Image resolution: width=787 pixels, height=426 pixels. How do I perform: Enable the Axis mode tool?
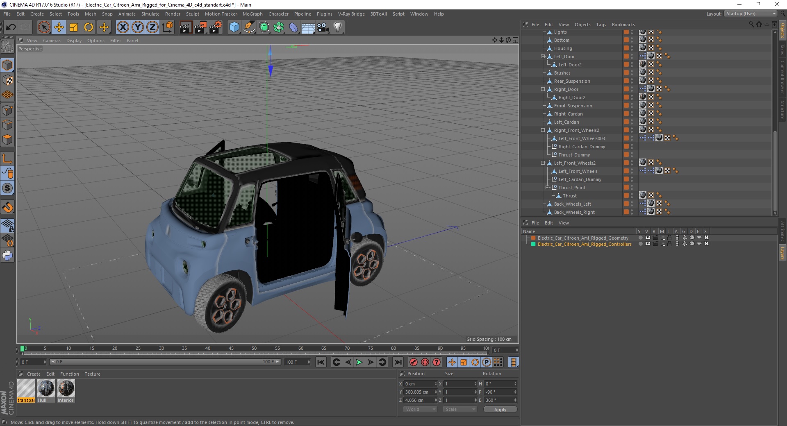point(7,159)
